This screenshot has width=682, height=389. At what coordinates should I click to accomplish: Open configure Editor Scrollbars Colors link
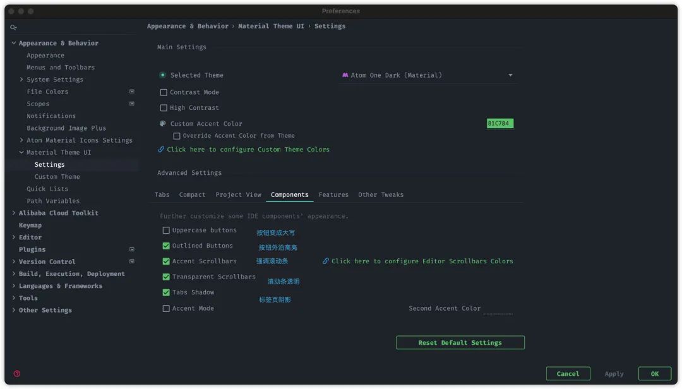point(422,261)
